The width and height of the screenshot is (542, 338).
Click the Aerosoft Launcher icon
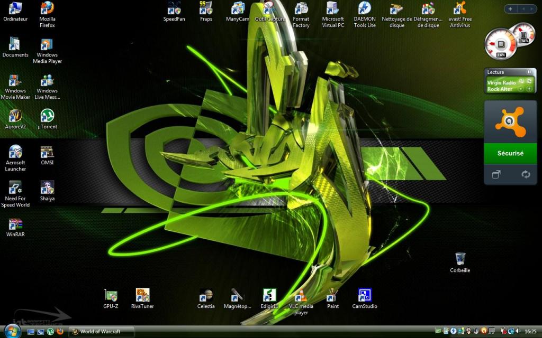[x=15, y=158]
